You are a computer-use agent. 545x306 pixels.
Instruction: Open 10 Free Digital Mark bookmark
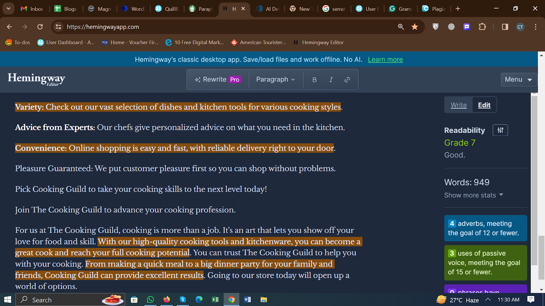194,42
